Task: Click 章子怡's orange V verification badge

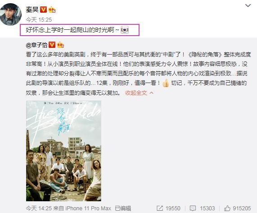Action: pos(52,45)
